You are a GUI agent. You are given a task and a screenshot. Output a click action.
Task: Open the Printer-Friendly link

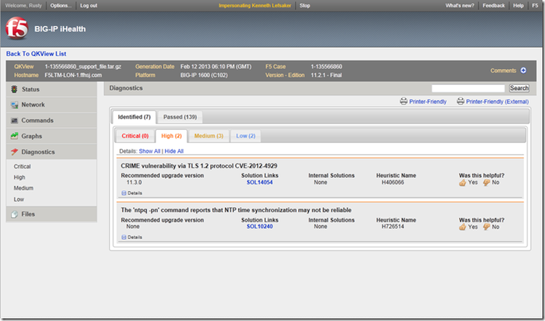[428, 102]
